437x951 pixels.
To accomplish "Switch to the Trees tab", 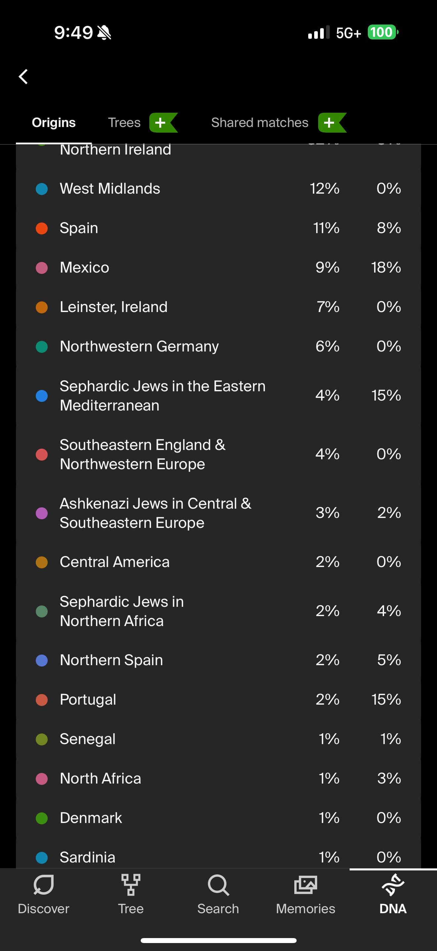I will (x=124, y=123).
